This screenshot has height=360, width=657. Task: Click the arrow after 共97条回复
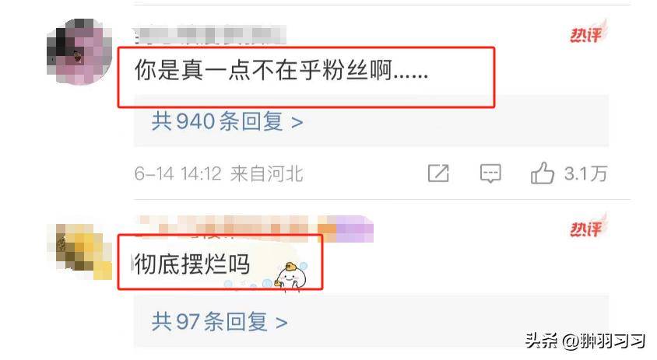coord(282,323)
